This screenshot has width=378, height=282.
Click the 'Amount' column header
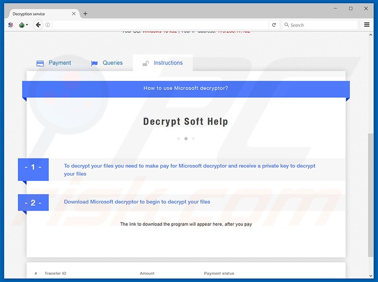[x=147, y=273]
